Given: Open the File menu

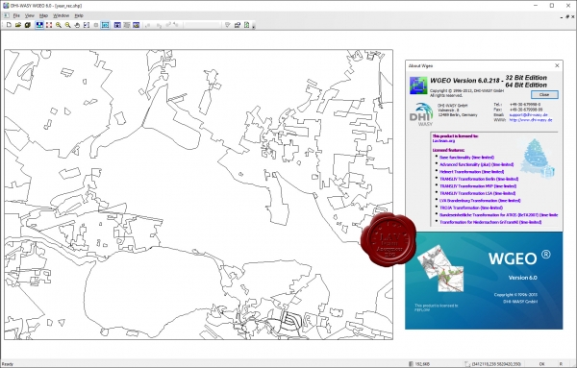Looking at the screenshot, I should [16, 15].
